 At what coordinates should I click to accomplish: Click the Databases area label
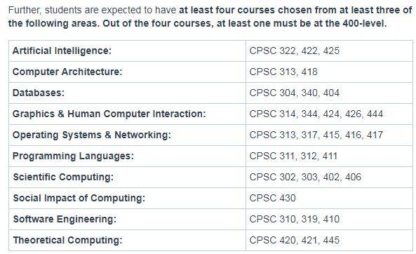click(39, 93)
